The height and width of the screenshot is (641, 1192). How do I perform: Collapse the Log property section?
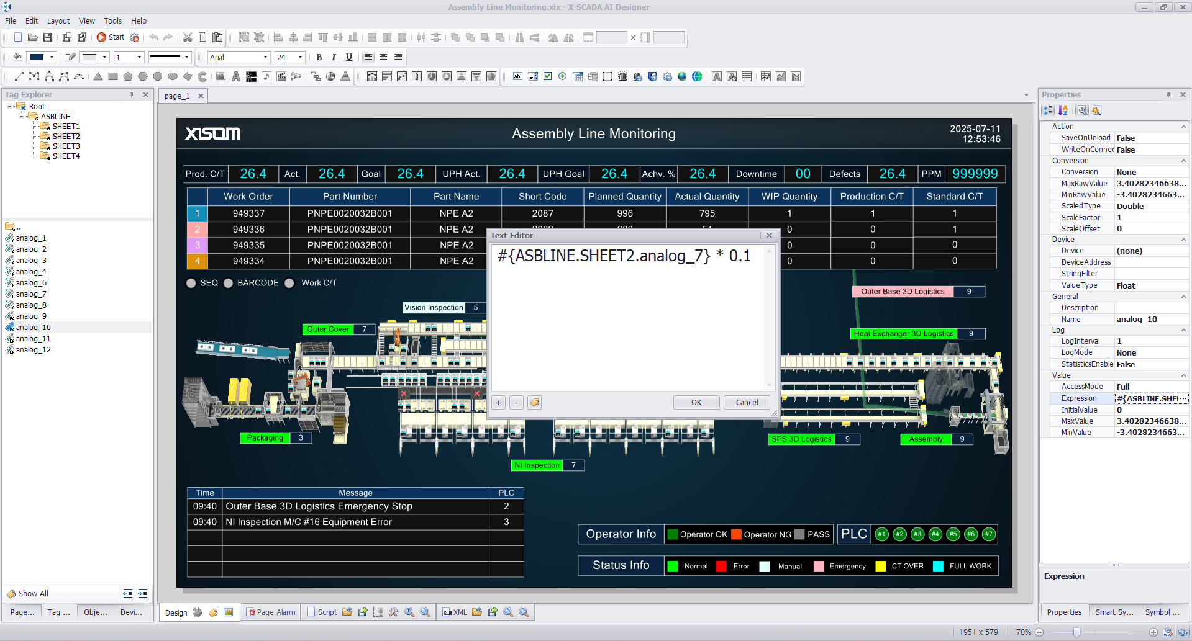(x=1183, y=330)
